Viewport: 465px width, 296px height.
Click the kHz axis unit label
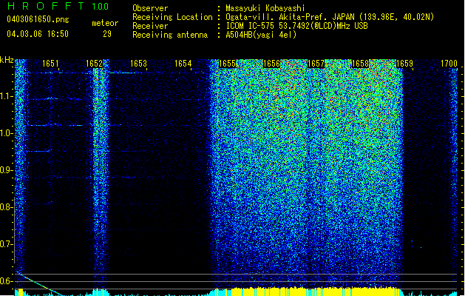pyautogui.click(x=7, y=60)
